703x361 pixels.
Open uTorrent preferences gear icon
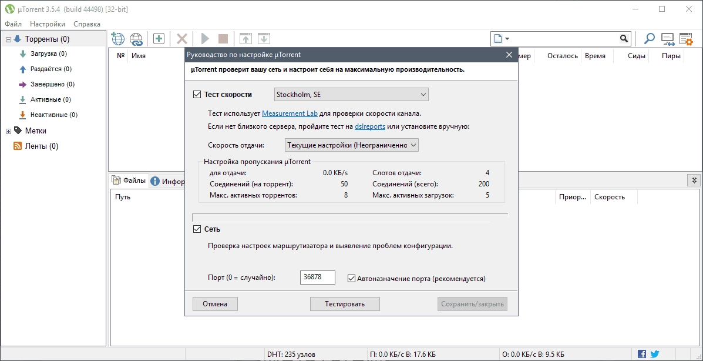click(x=686, y=38)
